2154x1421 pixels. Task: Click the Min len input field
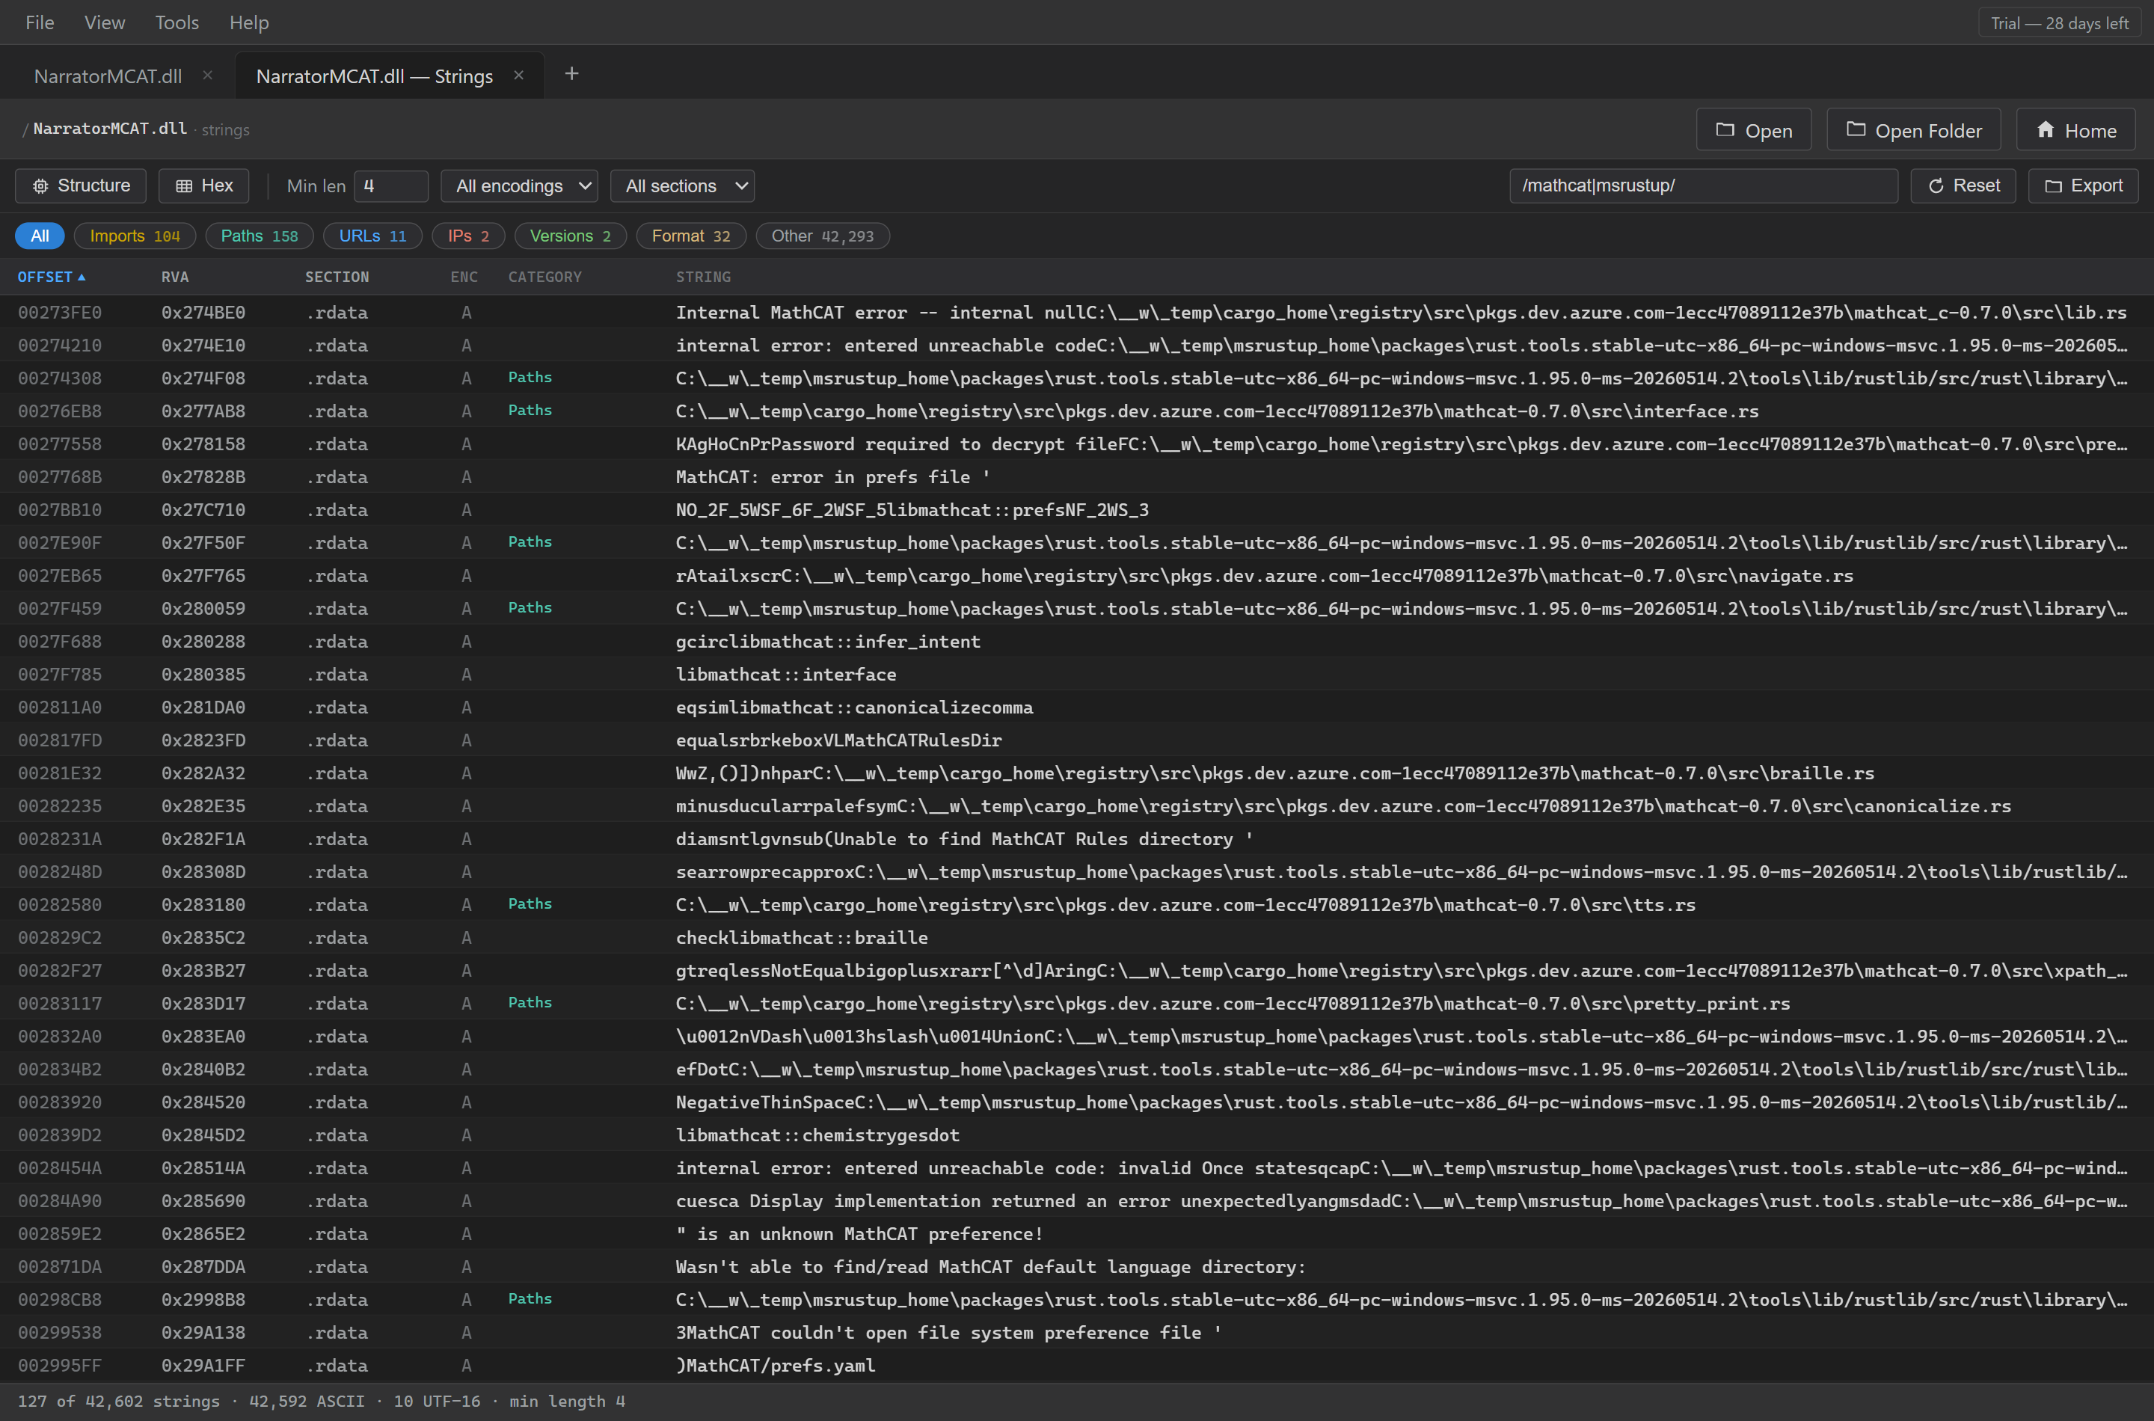coord(390,185)
